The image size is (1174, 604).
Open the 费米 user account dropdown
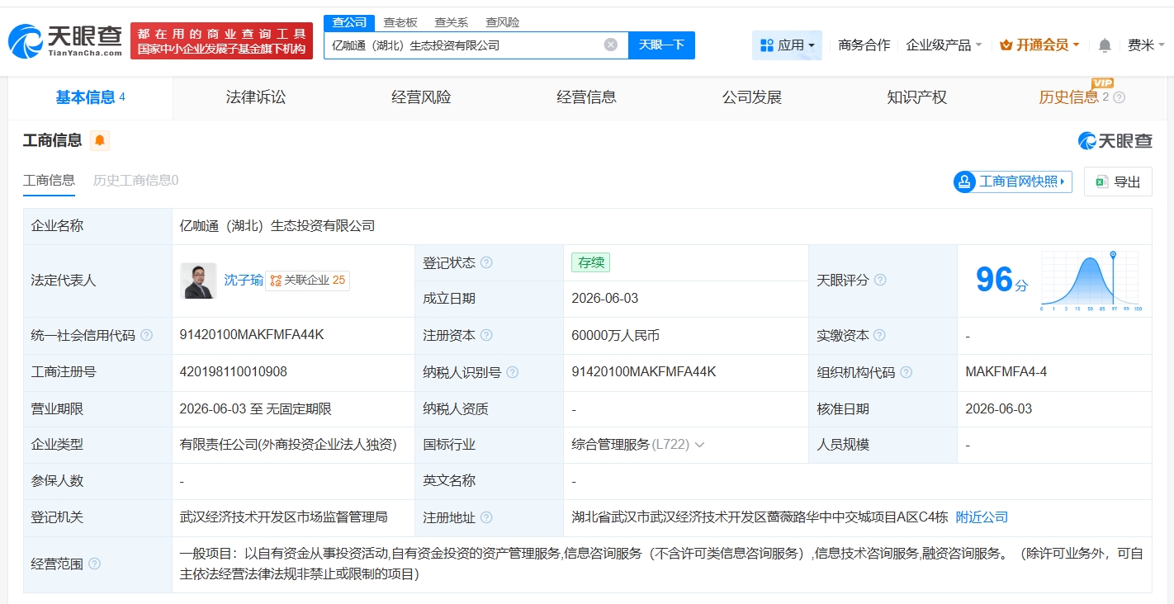coord(1146,45)
